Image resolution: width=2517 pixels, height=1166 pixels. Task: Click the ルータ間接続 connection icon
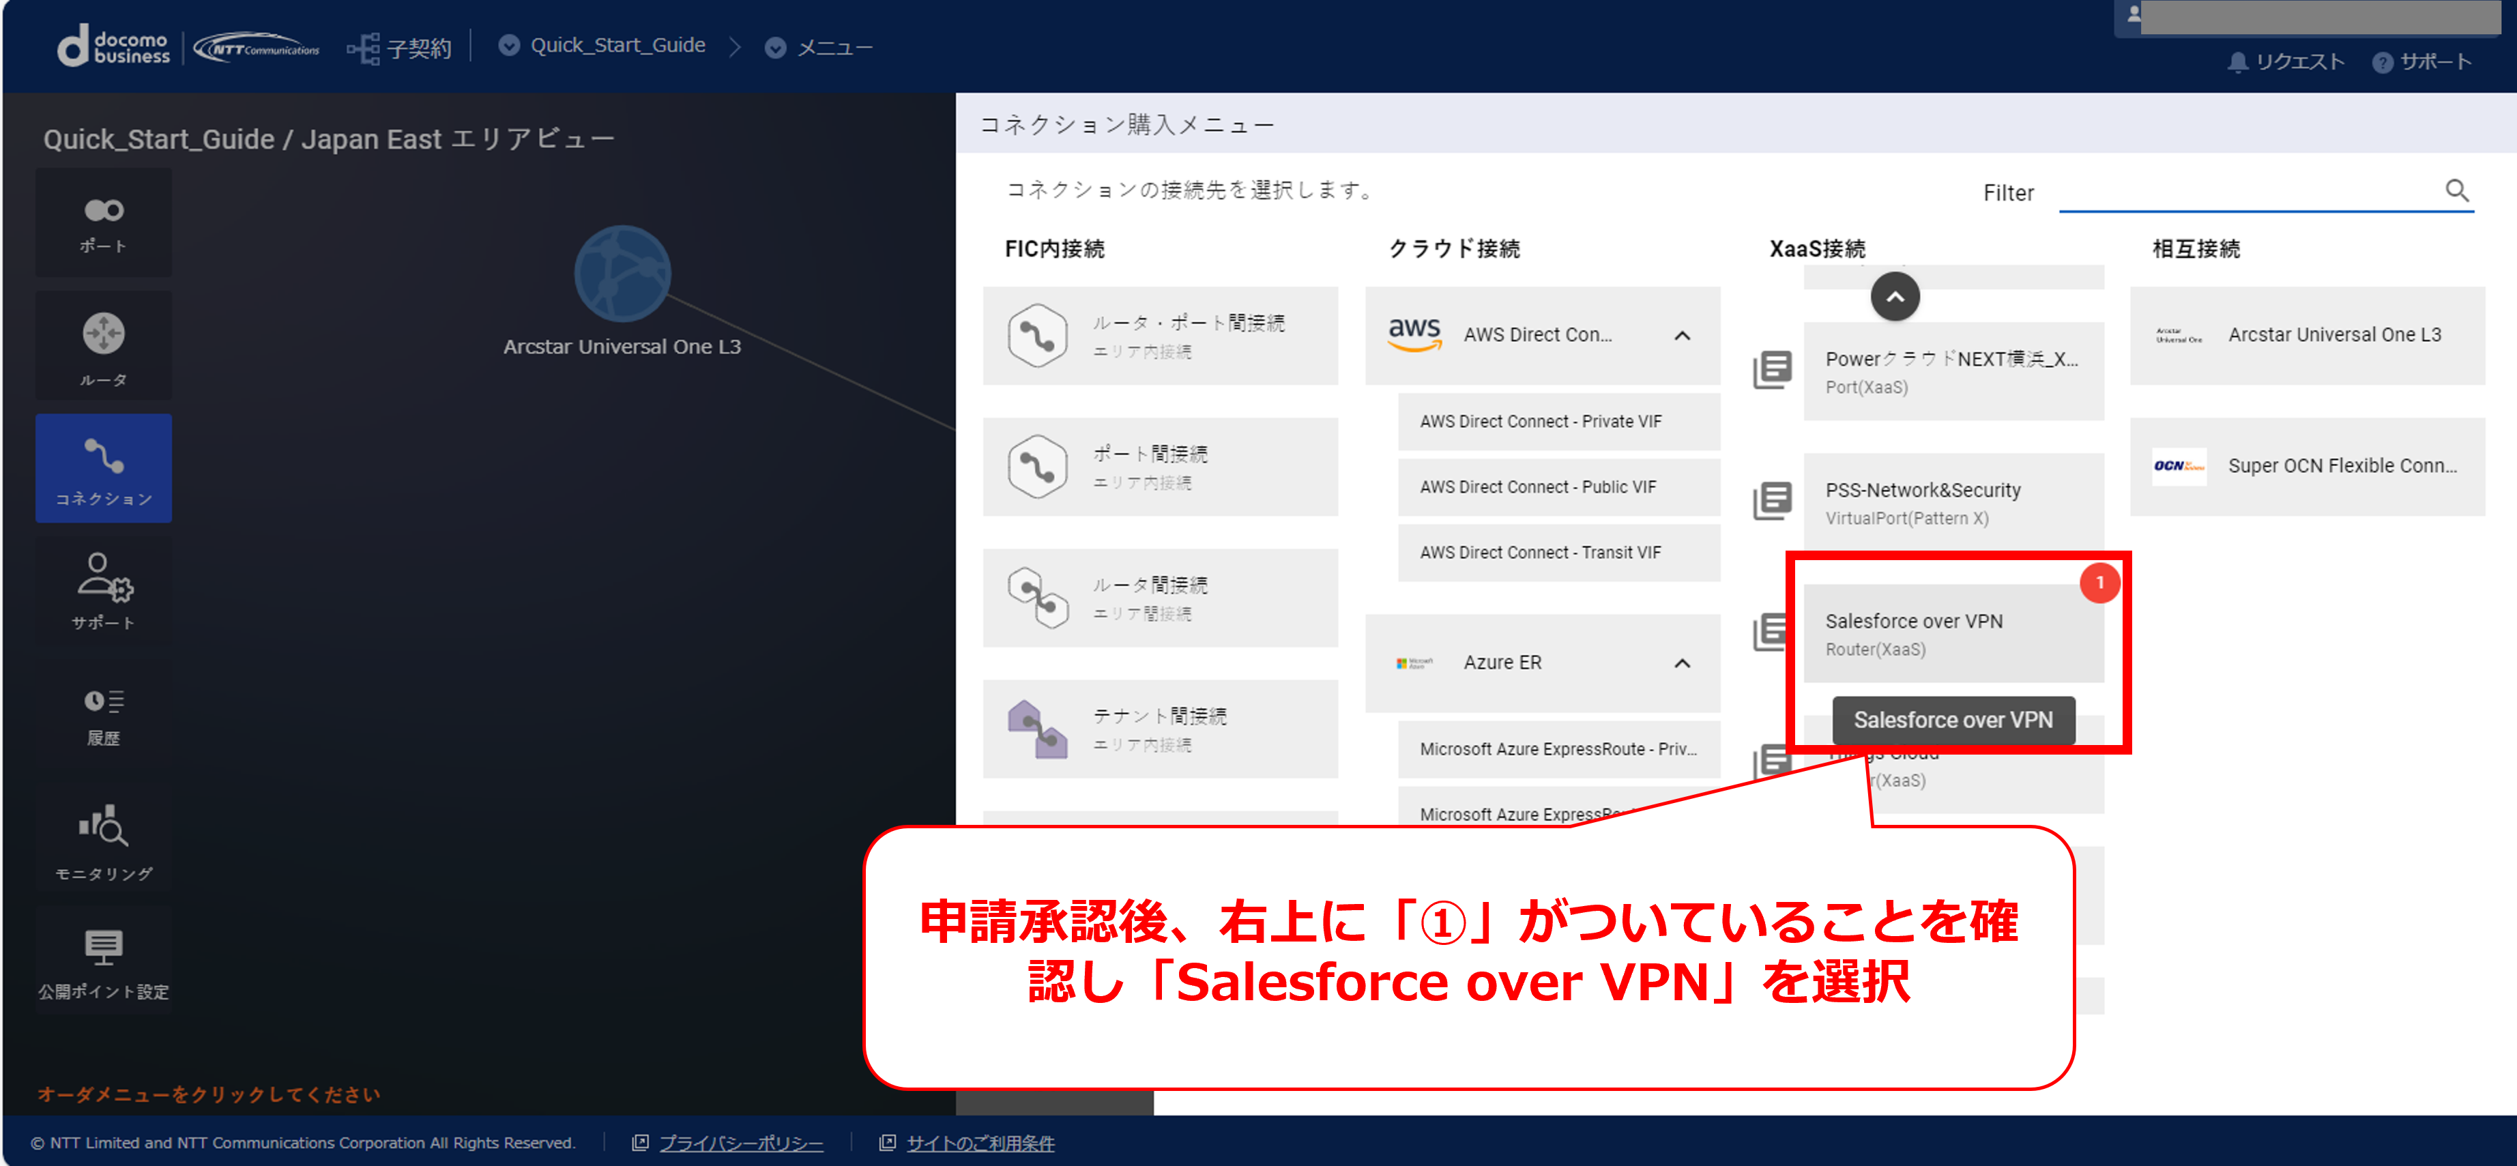pos(1036,598)
